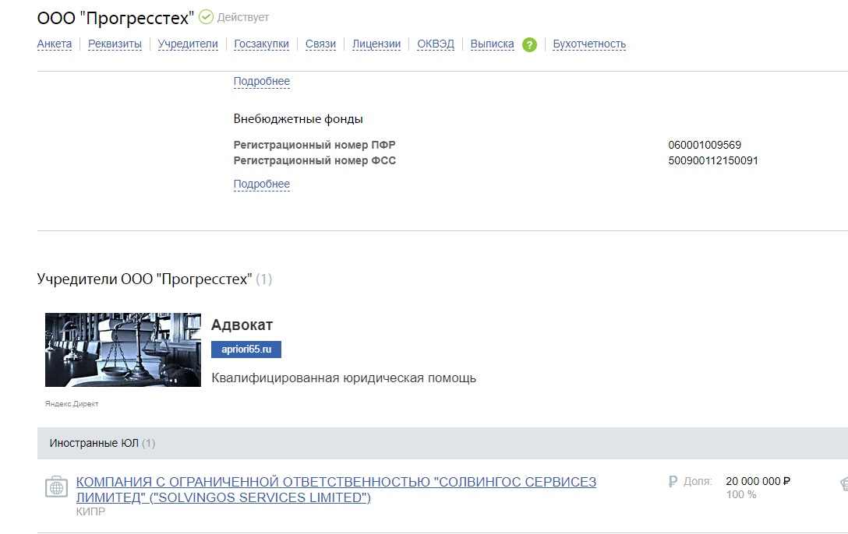Screen dimensions: 848x534
Task: Click the briefcase globe icon beside Solvingos
Action: click(56, 488)
